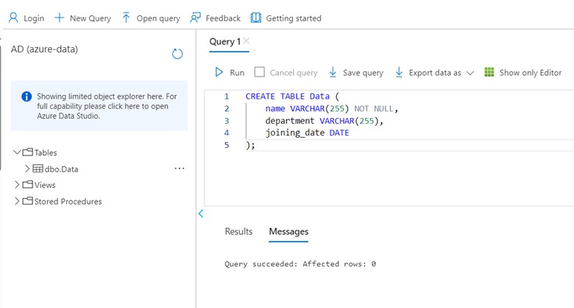Open a New Query with plus icon
Image resolution: width=574 pixels, height=308 pixels.
(60, 18)
